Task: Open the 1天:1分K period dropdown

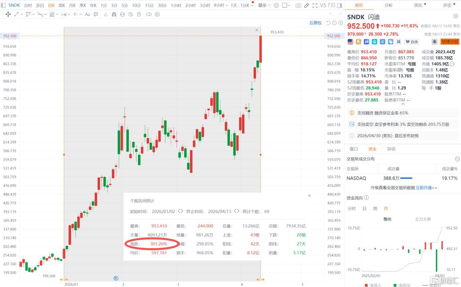Action: tap(241, 5)
